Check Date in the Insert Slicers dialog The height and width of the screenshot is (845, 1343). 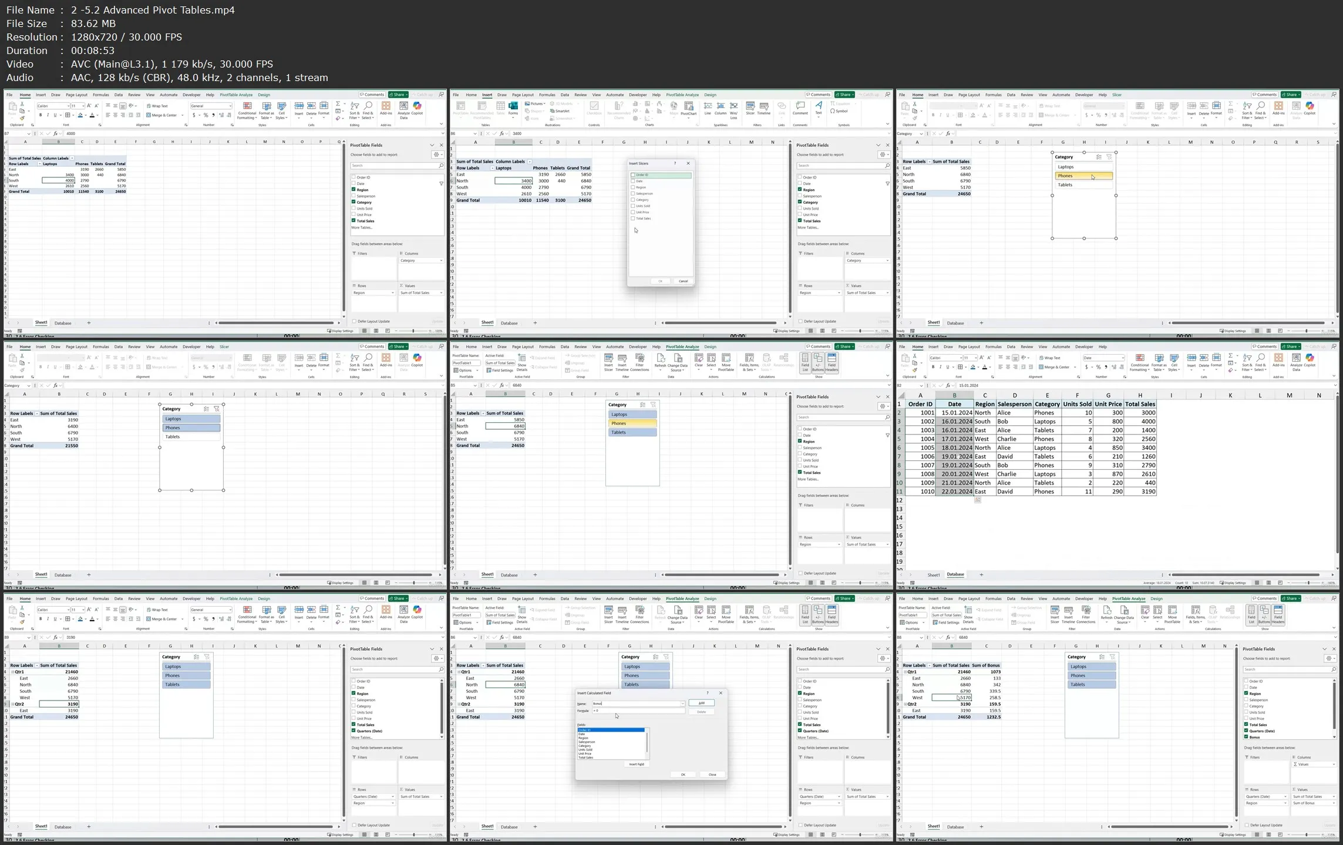coord(633,181)
